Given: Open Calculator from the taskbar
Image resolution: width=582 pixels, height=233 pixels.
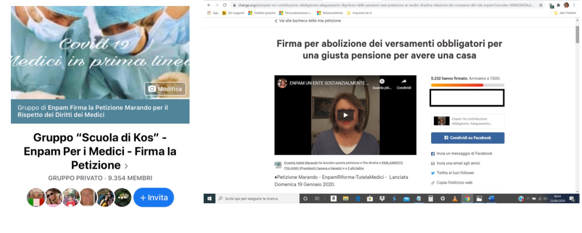Looking at the screenshot, I should point(430,198).
